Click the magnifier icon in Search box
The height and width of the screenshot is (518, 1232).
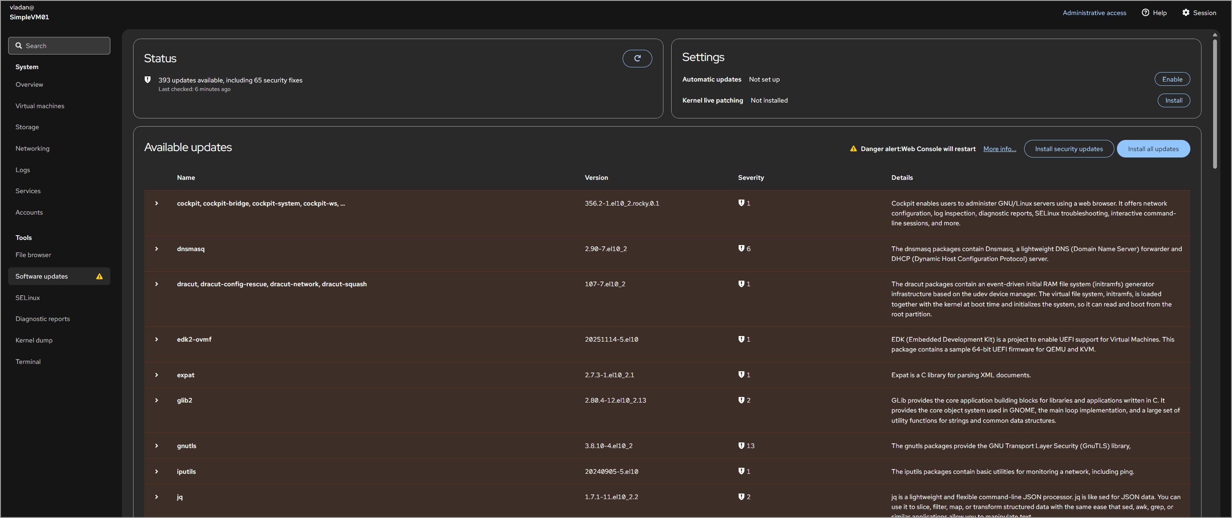[18, 46]
